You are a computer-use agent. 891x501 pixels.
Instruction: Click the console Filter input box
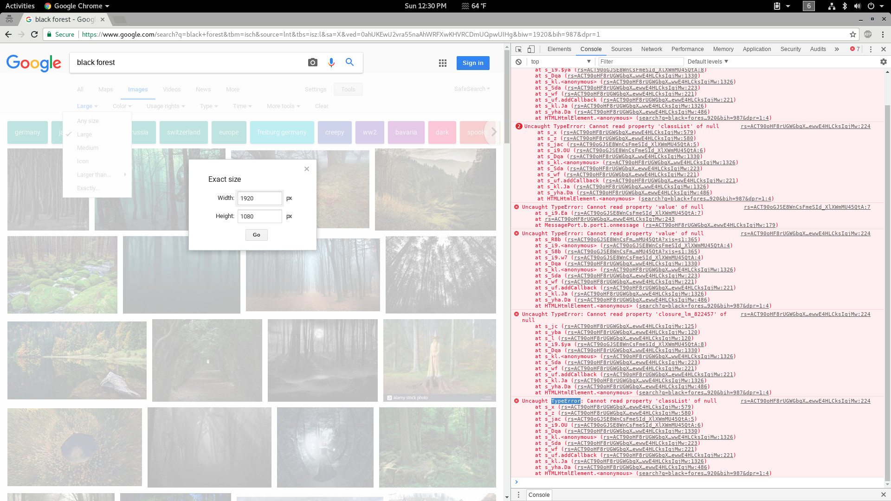[640, 62]
